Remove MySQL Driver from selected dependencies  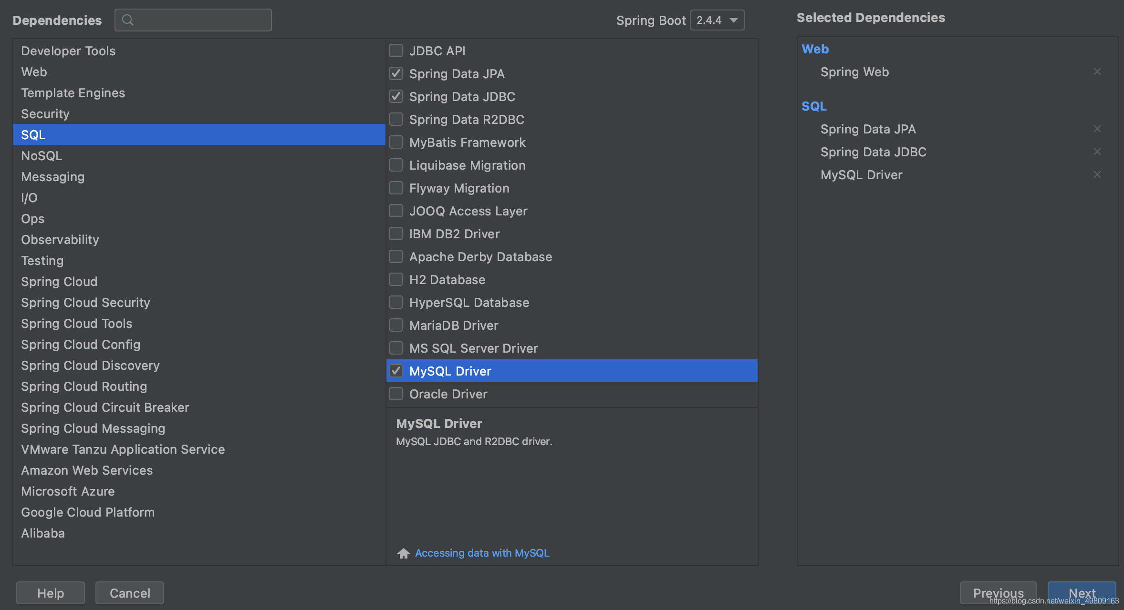click(x=1097, y=174)
